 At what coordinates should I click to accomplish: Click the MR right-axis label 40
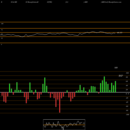127,86
